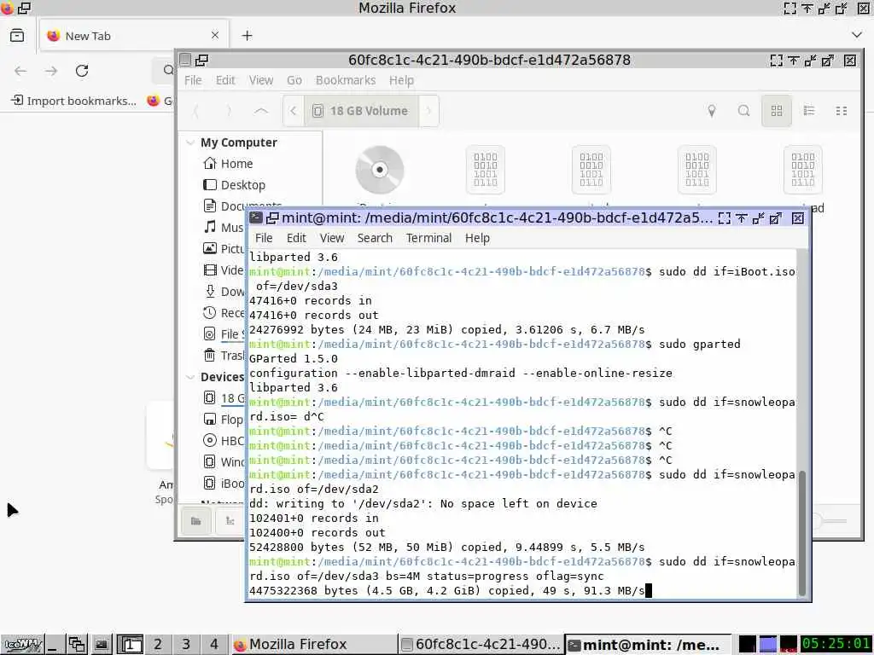This screenshot has width=874, height=655.
Task: Click the taskbar clock
Action: 836,644
